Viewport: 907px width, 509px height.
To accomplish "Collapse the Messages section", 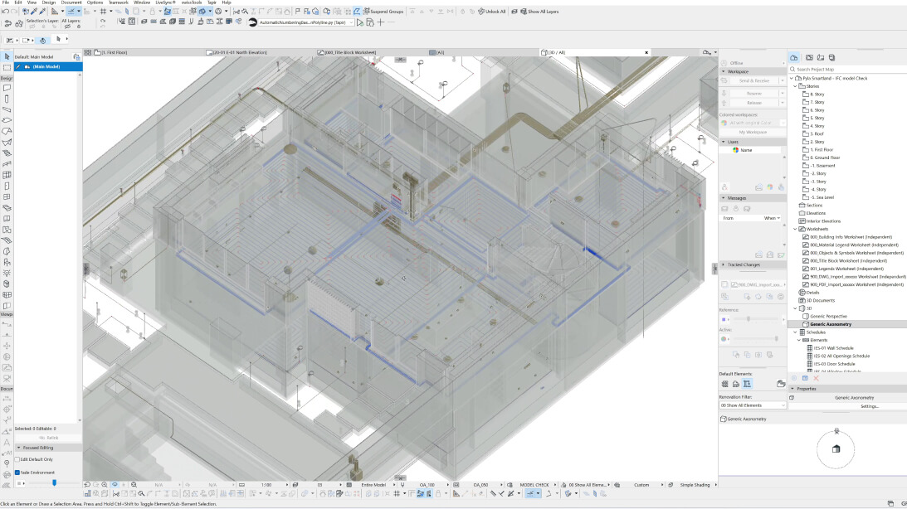I will [x=724, y=198].
